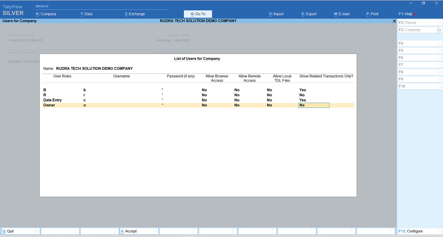The image size is (443, 237).
Task: Toggle Allow Browser Access for user B
Action: [x=204, y=90]
